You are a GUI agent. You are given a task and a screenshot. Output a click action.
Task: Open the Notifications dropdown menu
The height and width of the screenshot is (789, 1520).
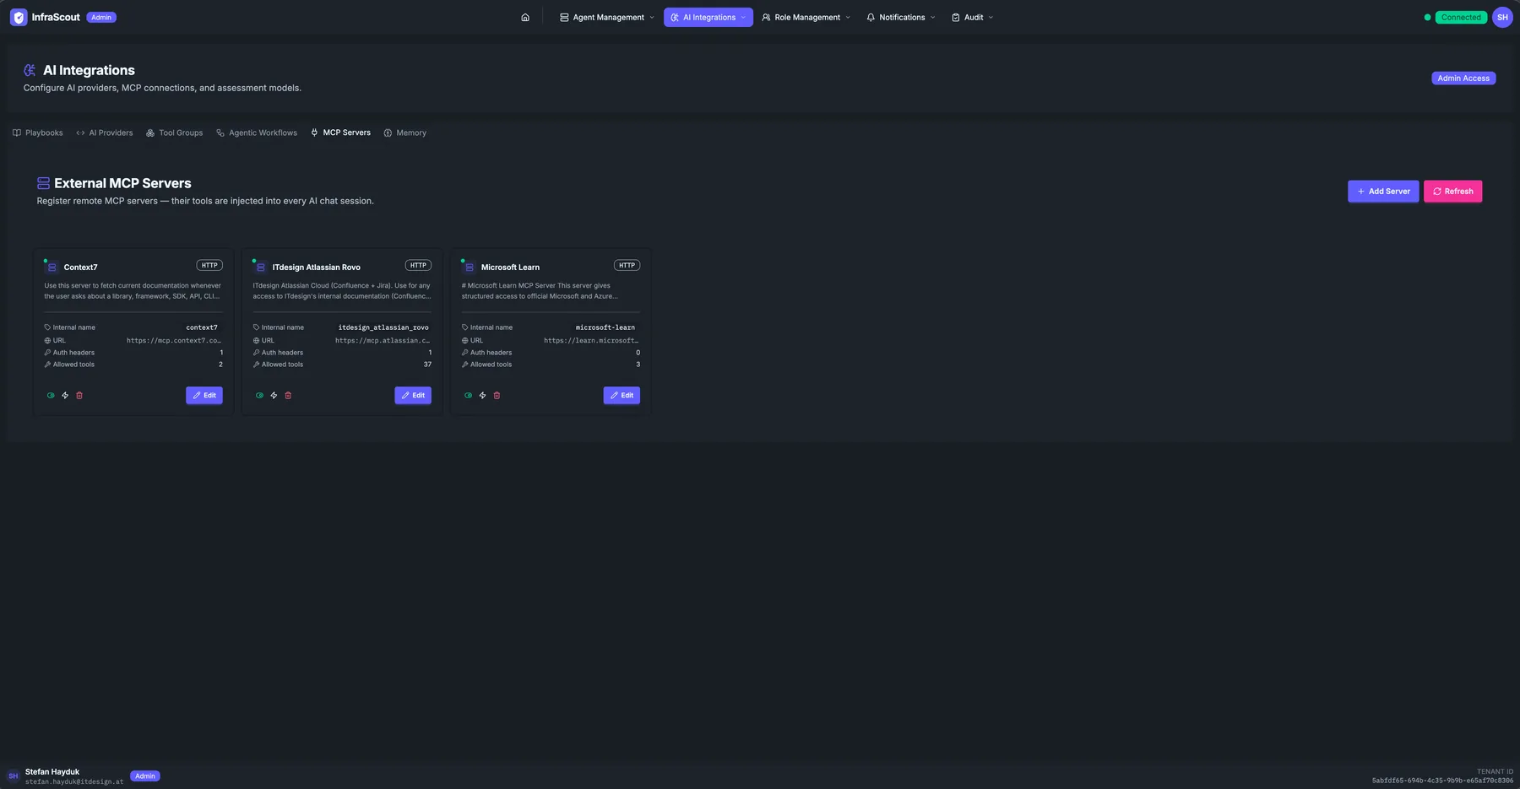[x=901, y=17]
